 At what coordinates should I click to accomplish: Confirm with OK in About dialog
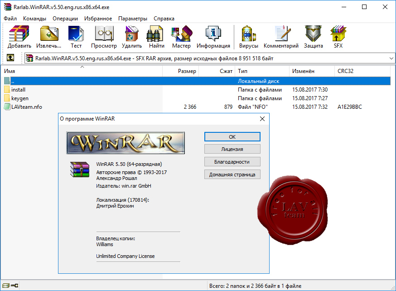(232, 136)
